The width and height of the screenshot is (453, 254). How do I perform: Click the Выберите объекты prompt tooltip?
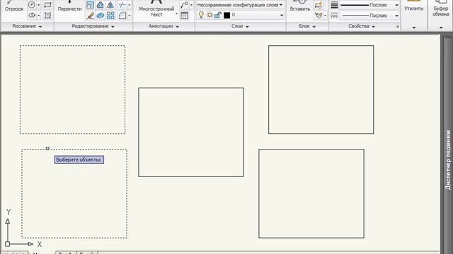tap(79, 160)
